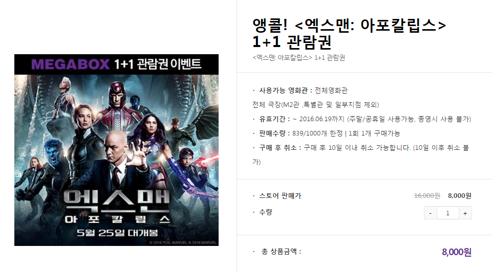The image size is (492, 271).
Task: Click the 총 상품금액 total label
Action: [281, 252]
